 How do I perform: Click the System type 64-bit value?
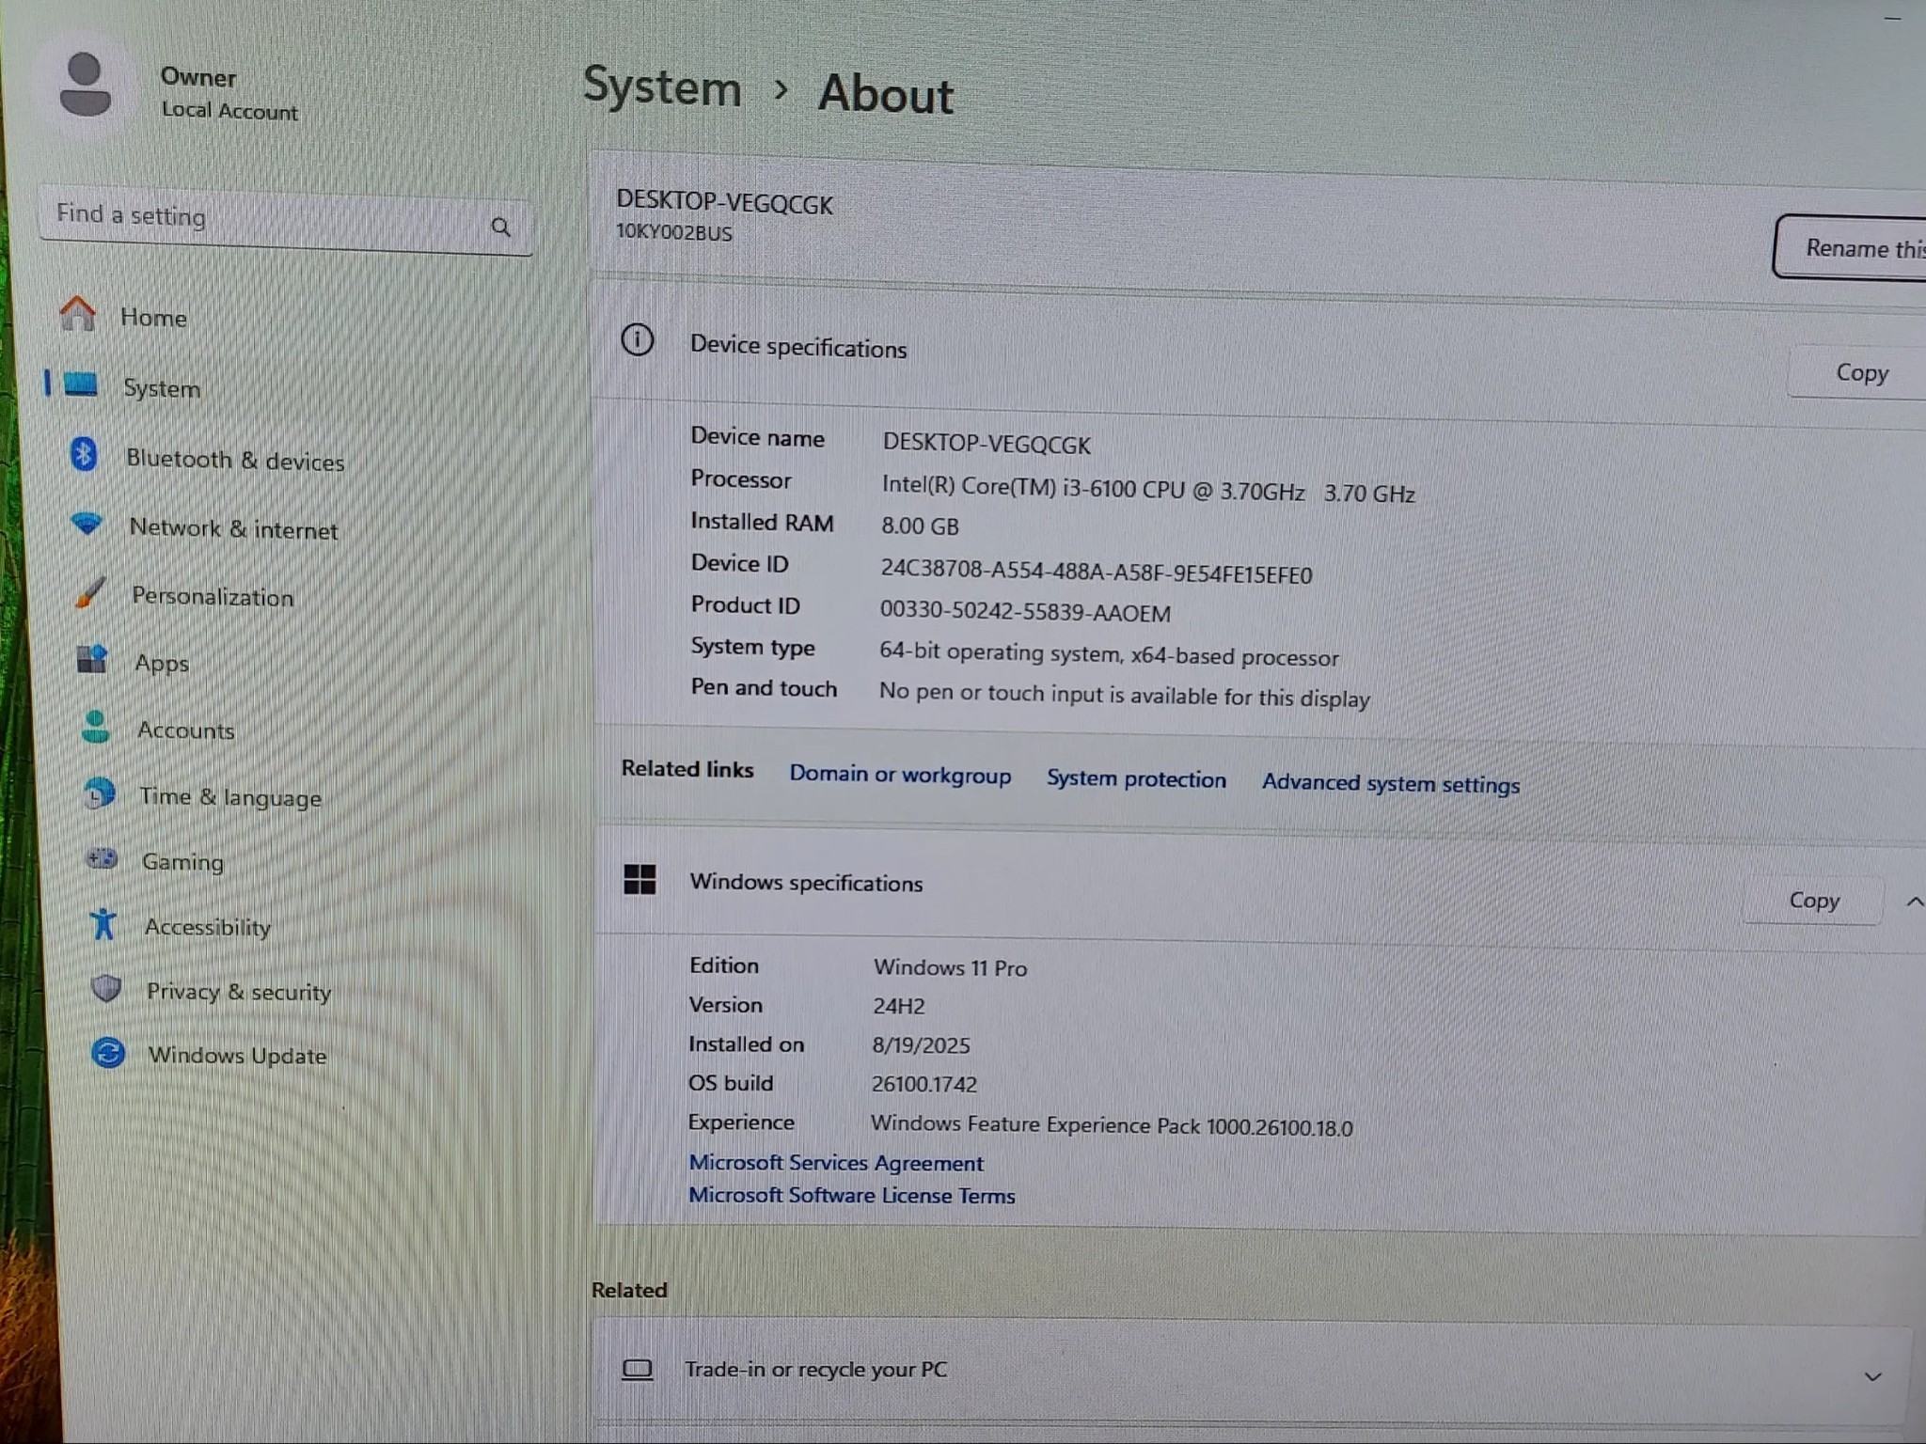point(1109,654)
